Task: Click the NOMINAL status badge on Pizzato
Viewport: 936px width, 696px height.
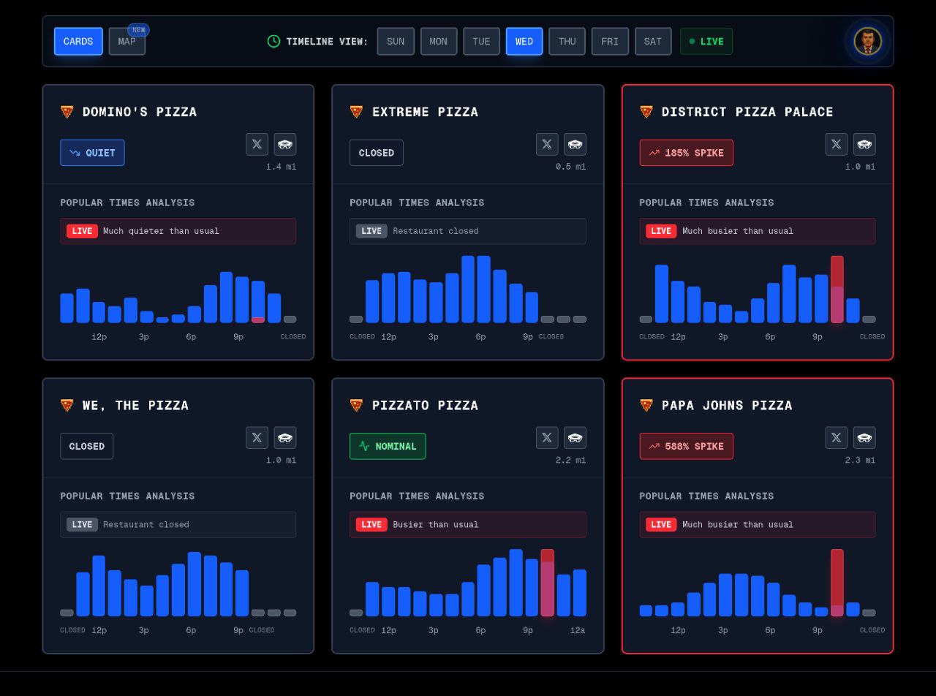Action: 388,446
